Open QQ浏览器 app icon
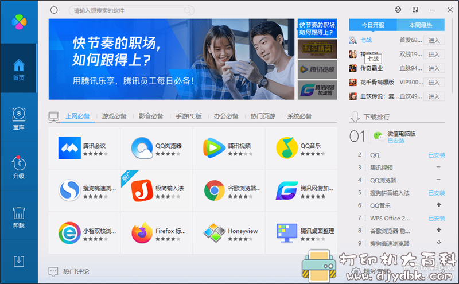 point(142,148)
